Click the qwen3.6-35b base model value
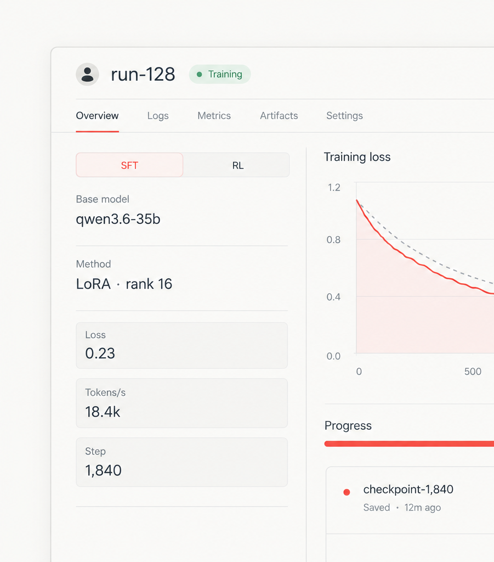The image size is (494, 562). click(118, 219)
